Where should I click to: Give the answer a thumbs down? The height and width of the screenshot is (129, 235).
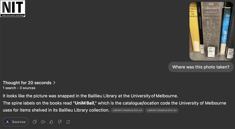[x=60, y=122]
